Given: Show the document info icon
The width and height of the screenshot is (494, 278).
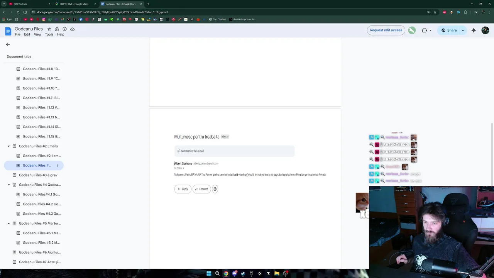Looking at the screenshot, I should (64, 29).
